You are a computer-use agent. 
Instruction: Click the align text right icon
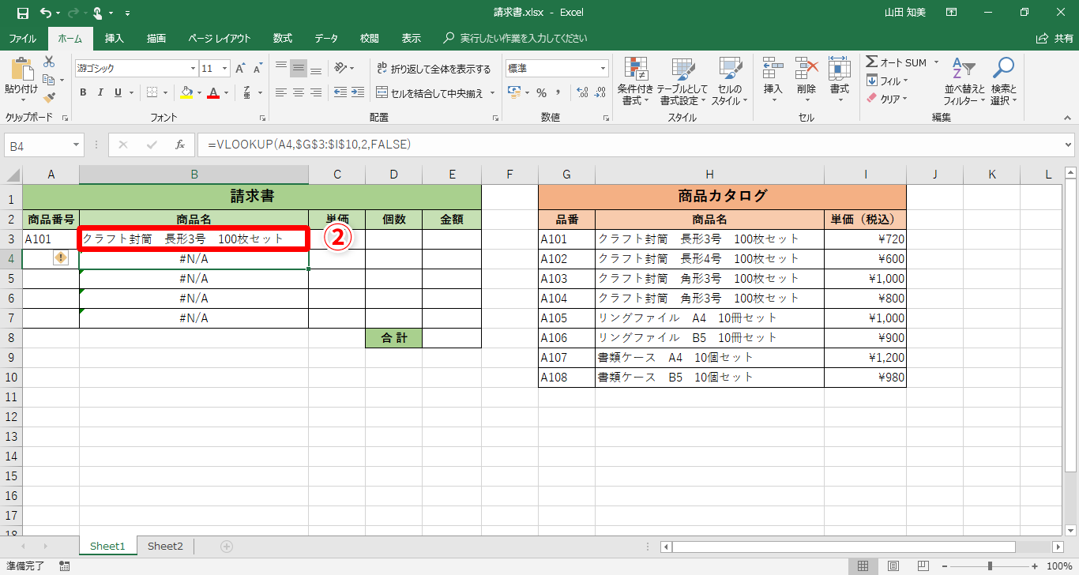pyautogui.click(x=315, y=92)
